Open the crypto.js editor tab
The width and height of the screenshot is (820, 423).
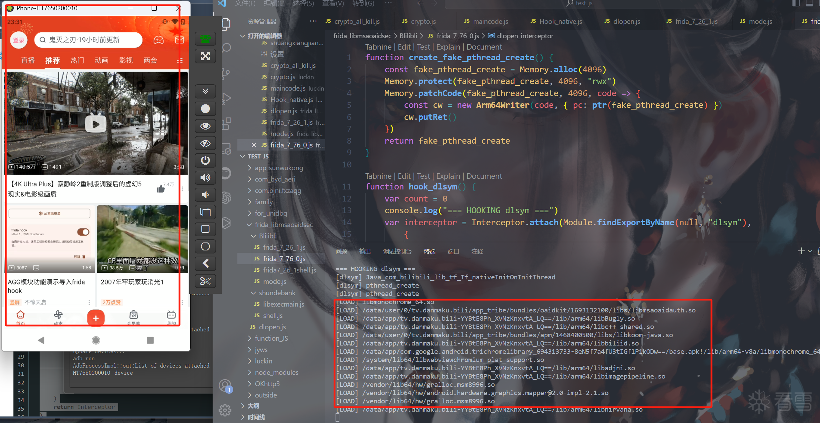tap(423, 21)
